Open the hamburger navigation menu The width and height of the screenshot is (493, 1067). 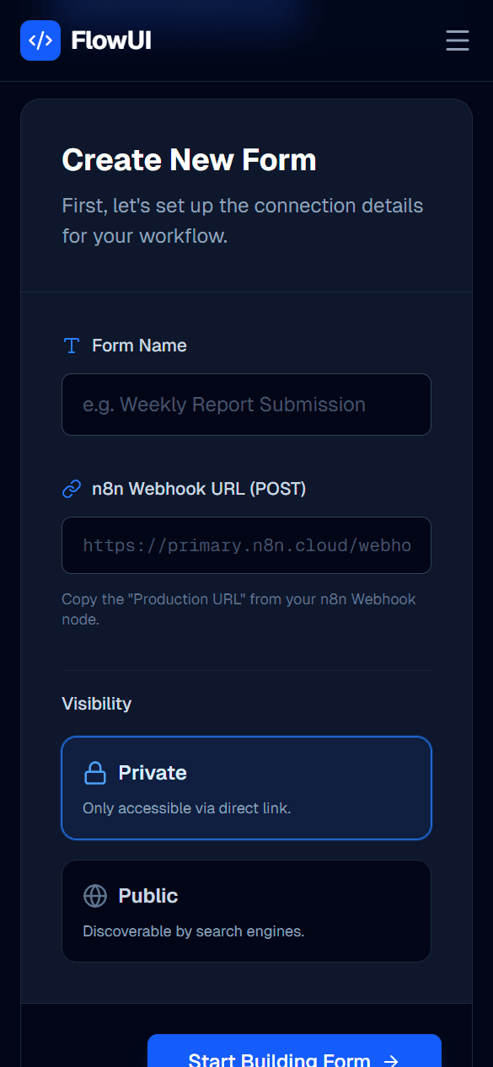tap(457, 40)
